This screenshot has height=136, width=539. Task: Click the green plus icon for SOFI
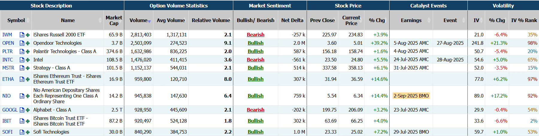[x=28, y=132]
